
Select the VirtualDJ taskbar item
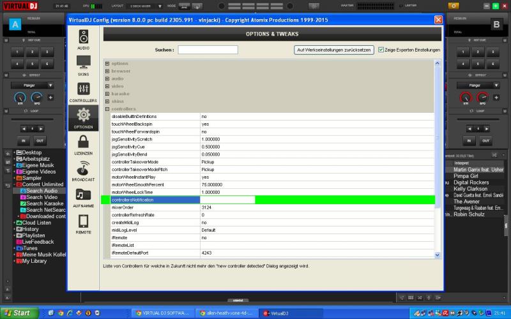click(290, 313)
